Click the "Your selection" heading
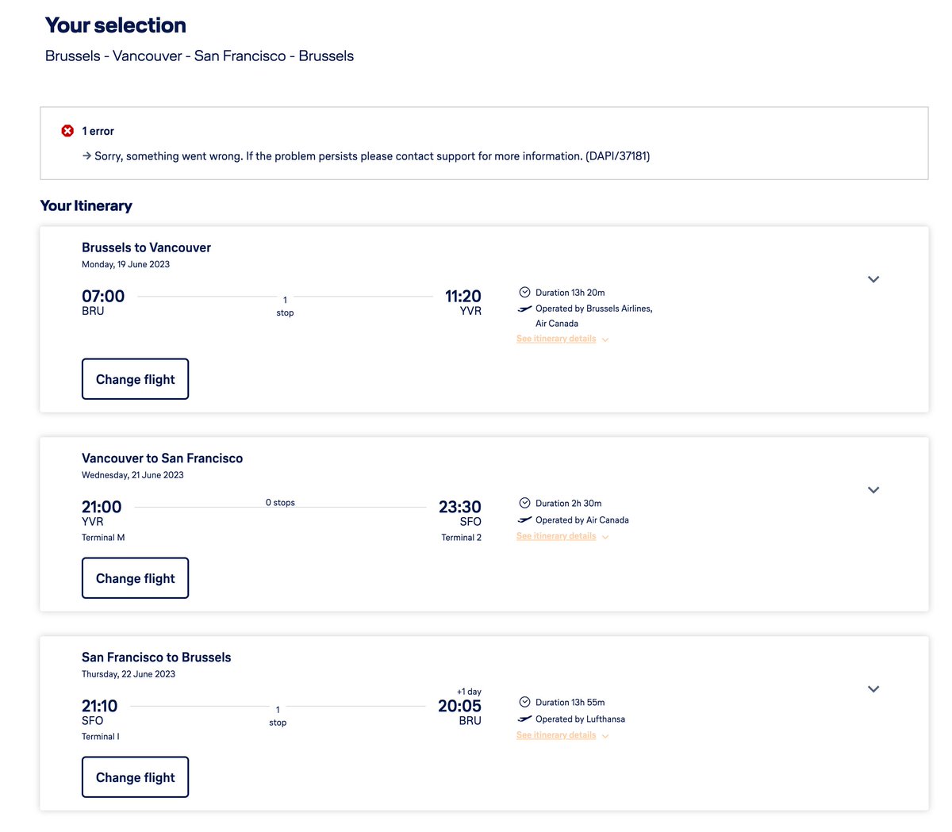This screenshot has width=952, height=832. (x=116, y=25)
